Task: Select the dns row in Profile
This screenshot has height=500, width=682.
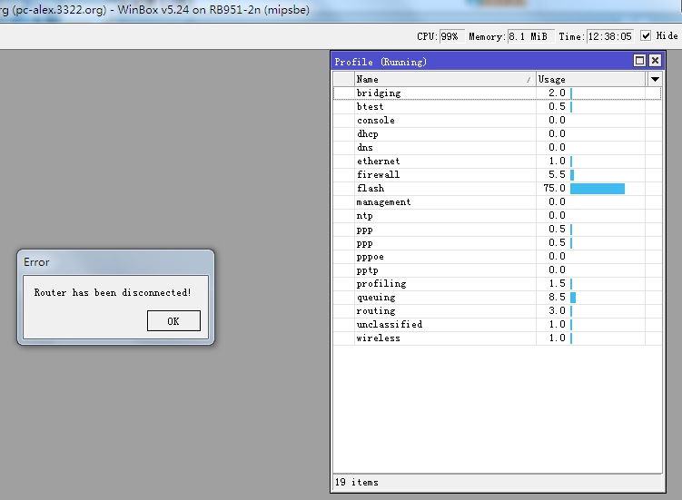Action: (497, 147)
